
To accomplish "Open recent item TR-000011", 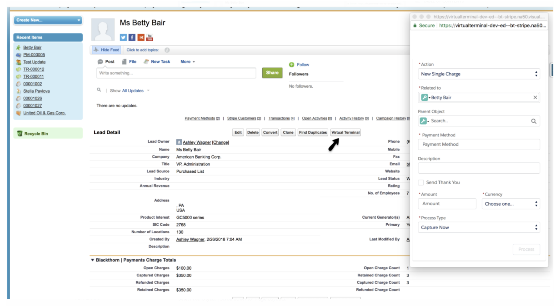I will coord(34,77).
